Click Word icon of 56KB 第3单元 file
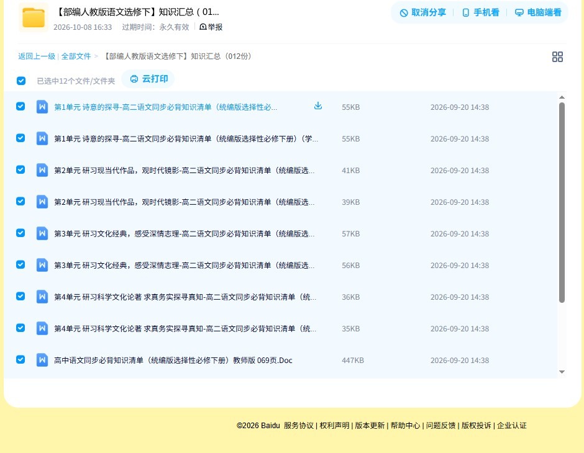 42,265
